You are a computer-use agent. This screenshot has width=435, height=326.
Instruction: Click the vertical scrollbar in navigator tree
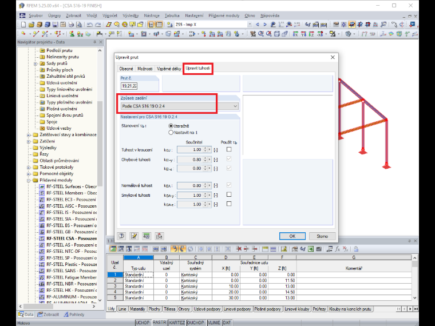100,144
